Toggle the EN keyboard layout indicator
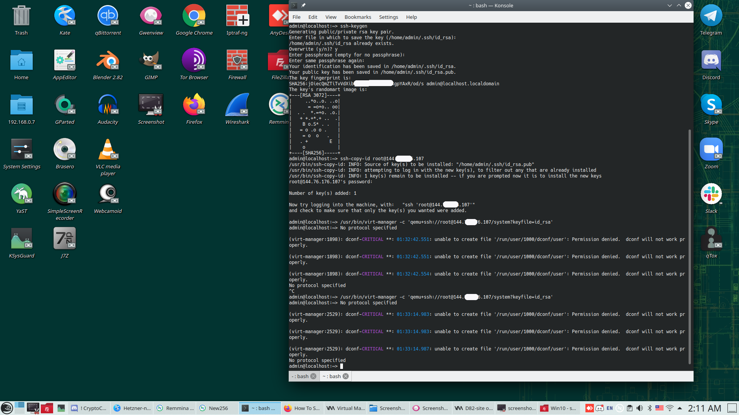Viewport: 739px width, 415px height. pyautogui.click(x=610, y=408)
